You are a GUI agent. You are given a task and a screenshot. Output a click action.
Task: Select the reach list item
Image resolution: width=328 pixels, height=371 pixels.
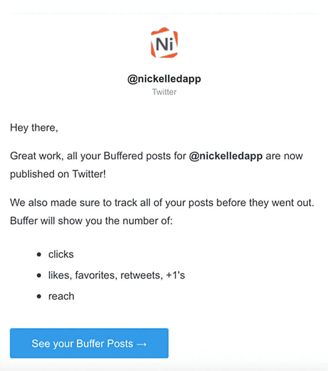(61, 296)
